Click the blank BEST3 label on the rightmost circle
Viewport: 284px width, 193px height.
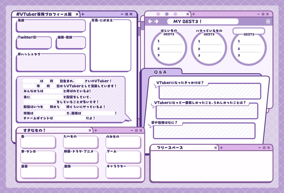pyautogui.click(x=249, y=31)
